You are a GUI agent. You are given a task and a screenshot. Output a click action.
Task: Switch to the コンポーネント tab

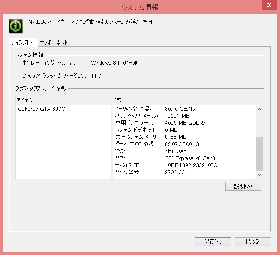point(54,43)
